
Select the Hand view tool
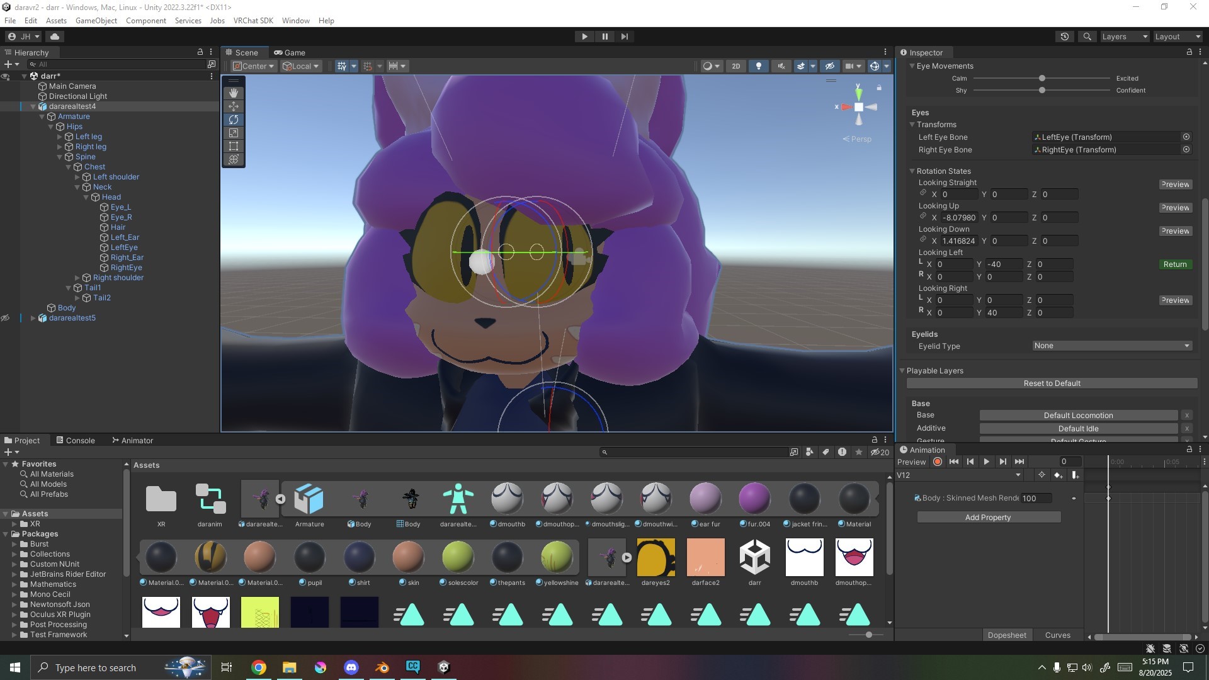[x=234, y=93]
